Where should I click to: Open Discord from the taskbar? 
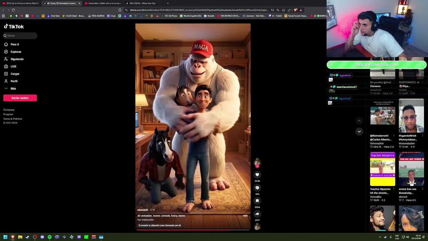pos(42,237)
